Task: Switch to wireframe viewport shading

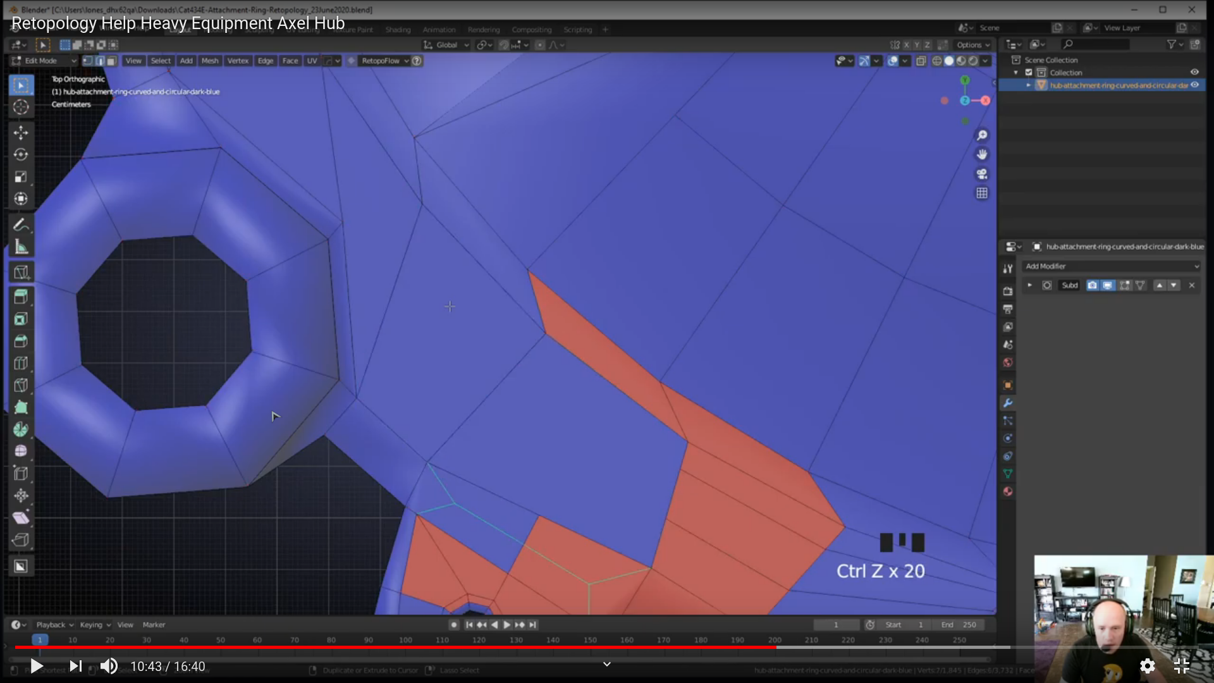Action: 937,61
